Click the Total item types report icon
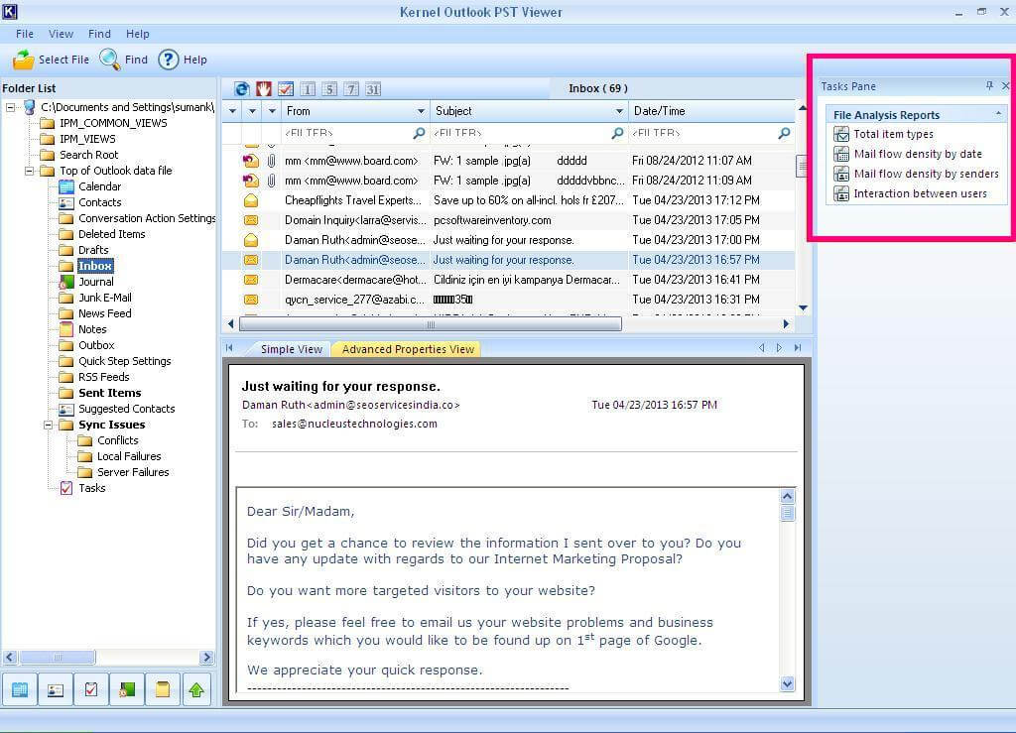 pyautogui.click(x=841, y=134)
